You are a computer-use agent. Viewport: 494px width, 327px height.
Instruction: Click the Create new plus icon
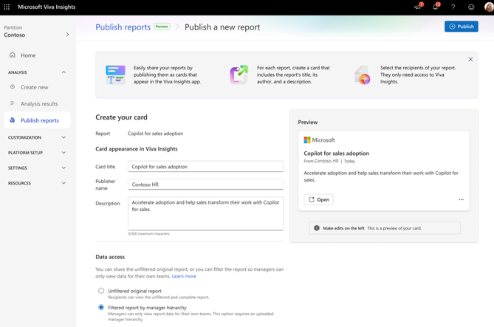point(13,86)
